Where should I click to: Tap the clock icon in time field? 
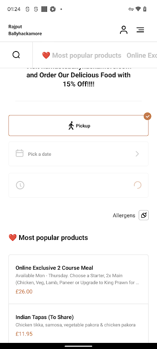20,185
